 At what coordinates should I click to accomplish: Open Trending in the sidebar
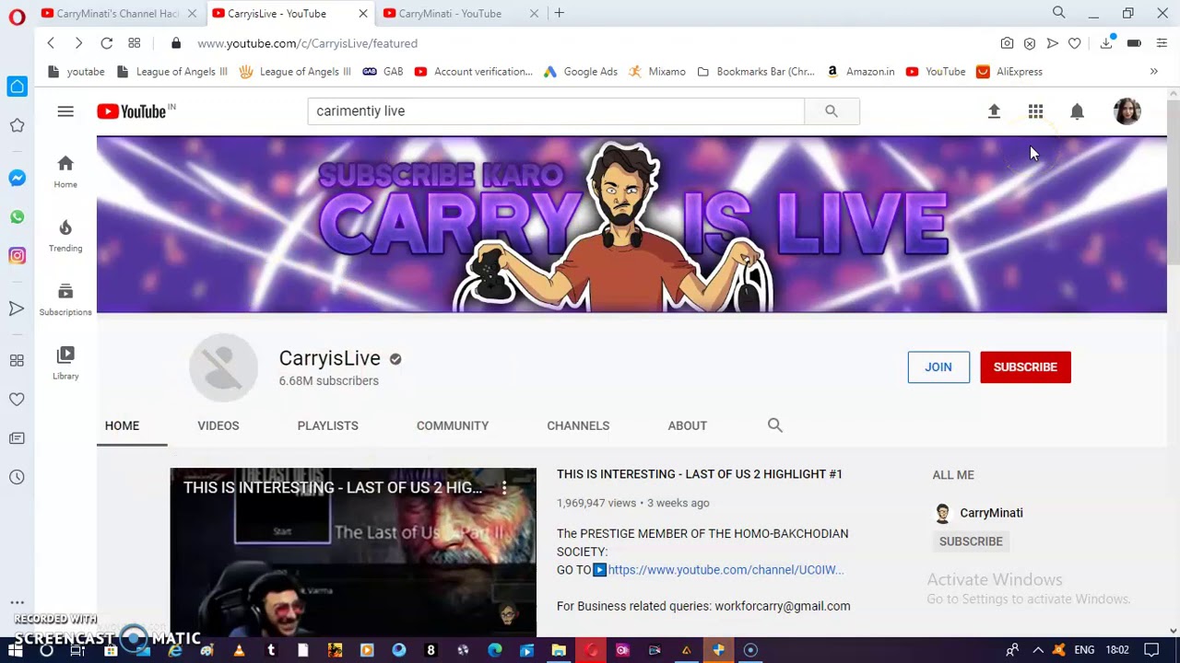[x=65, y=236]
